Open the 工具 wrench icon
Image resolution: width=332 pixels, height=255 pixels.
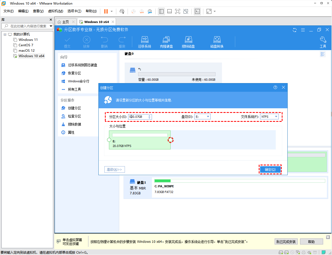[323, 42]
